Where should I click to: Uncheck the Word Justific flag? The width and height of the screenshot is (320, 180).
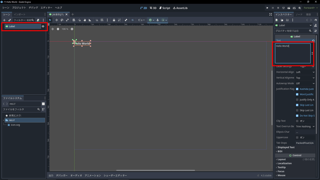click(x=297, y=94)
